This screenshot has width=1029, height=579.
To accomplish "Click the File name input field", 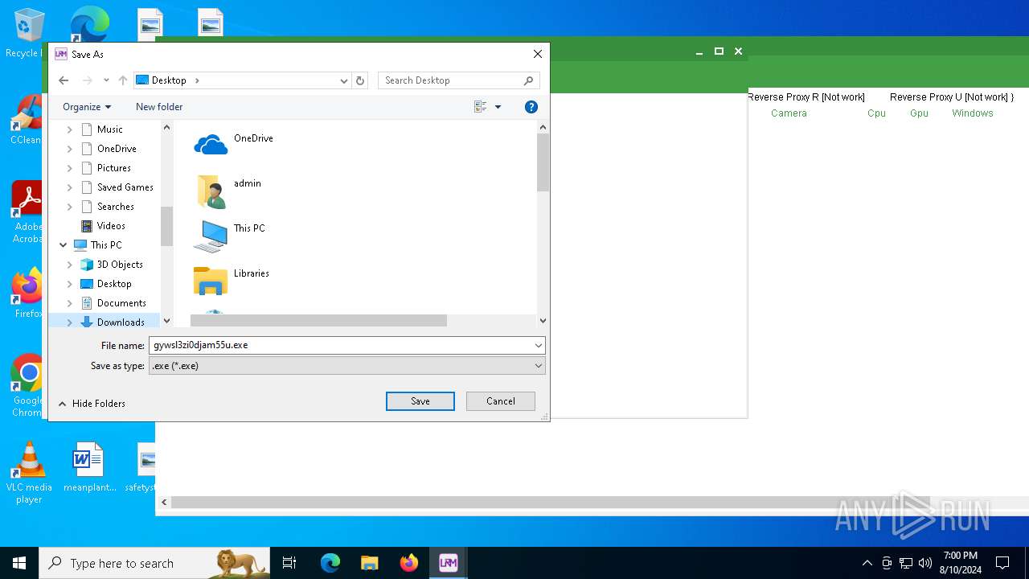I will (x=340, y=345).
